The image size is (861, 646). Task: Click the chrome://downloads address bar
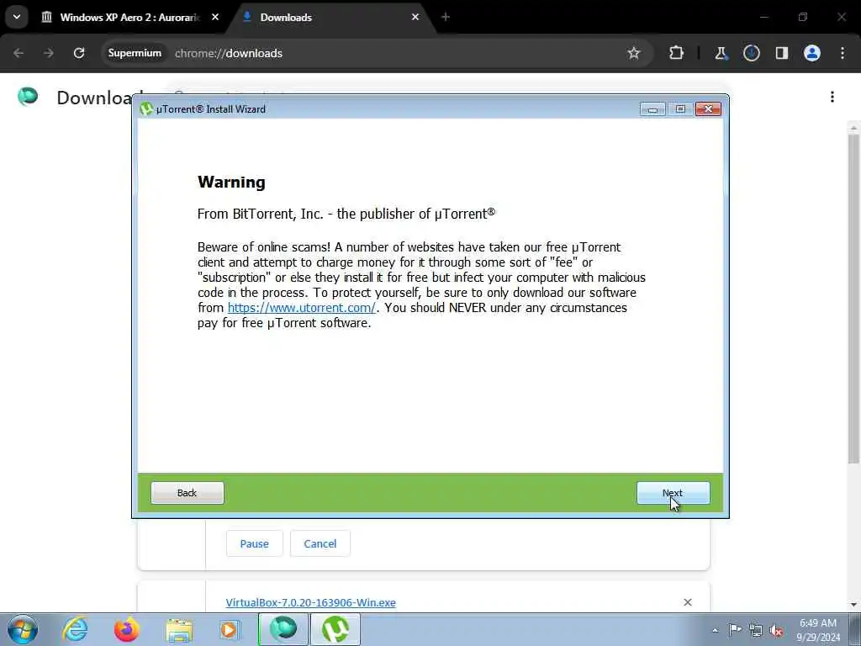pyautogui.click(x=378, y=53)
